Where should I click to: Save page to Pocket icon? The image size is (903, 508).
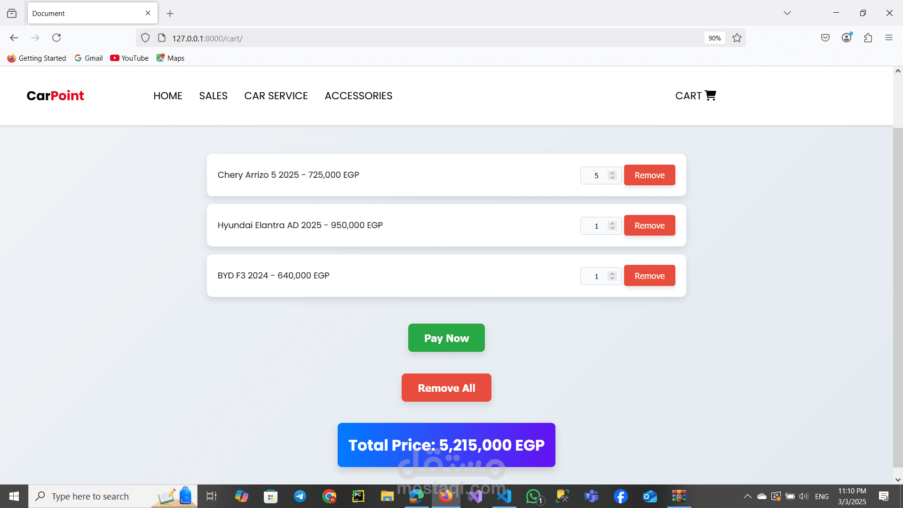[825, 38]
